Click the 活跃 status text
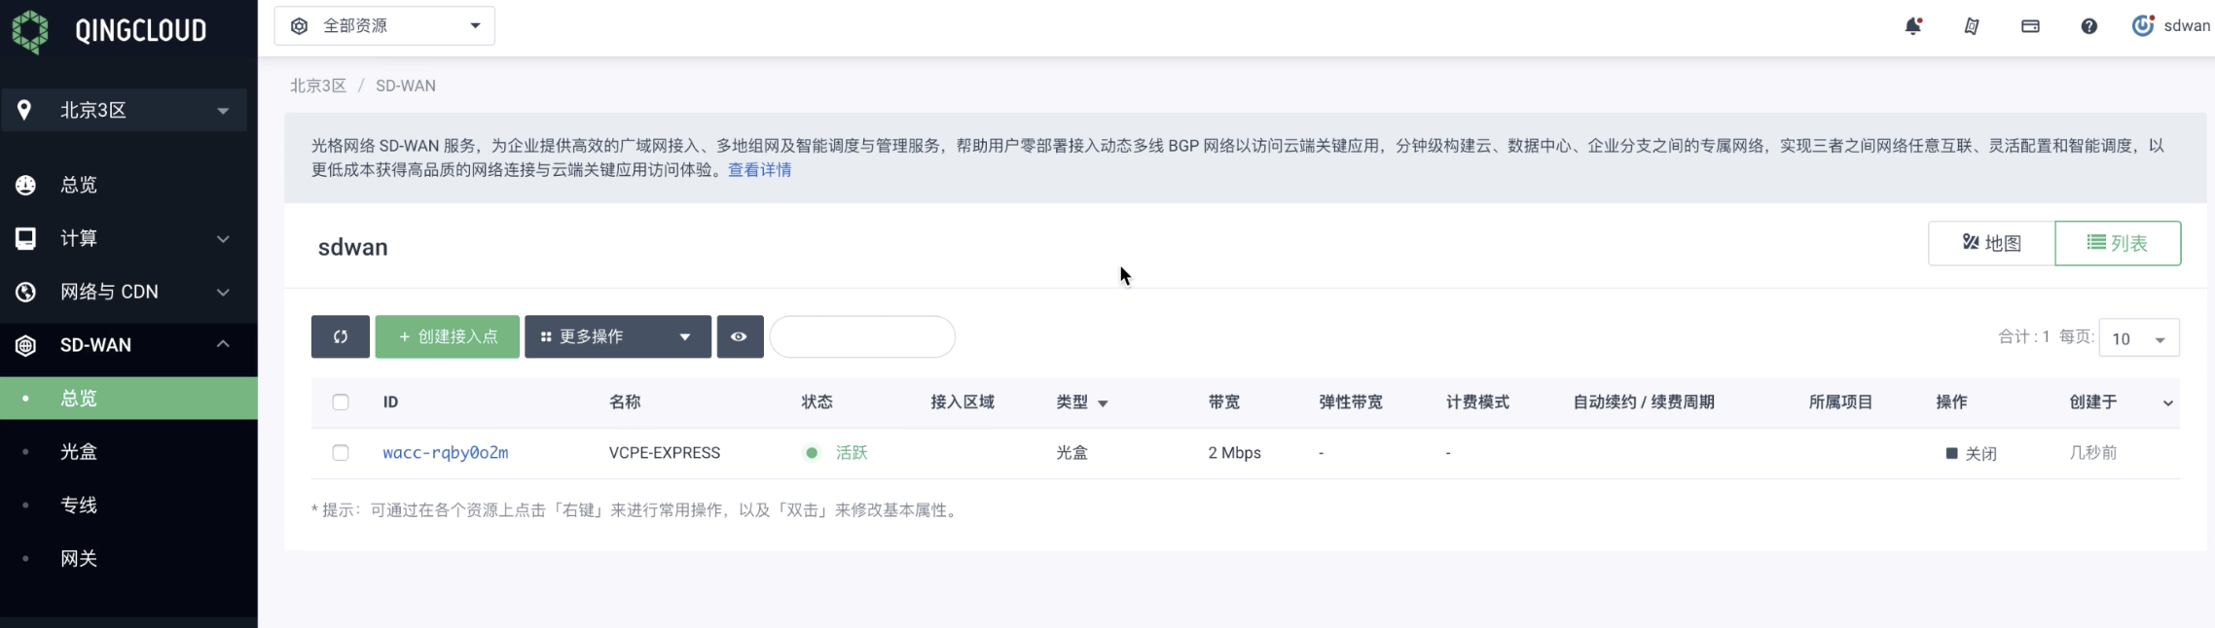 tap(852, 453)
